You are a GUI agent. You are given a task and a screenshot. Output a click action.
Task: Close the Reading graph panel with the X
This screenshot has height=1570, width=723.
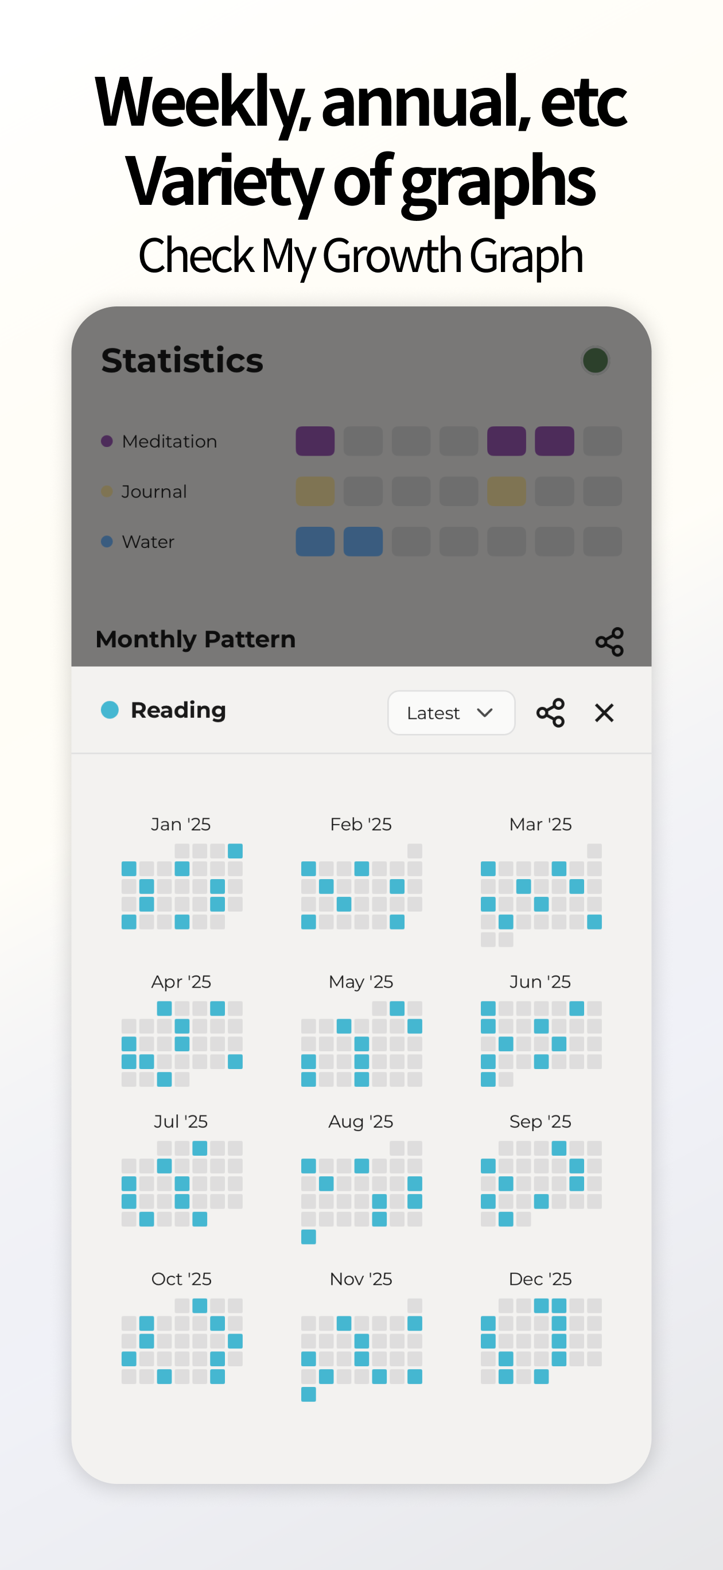[603, 713]
